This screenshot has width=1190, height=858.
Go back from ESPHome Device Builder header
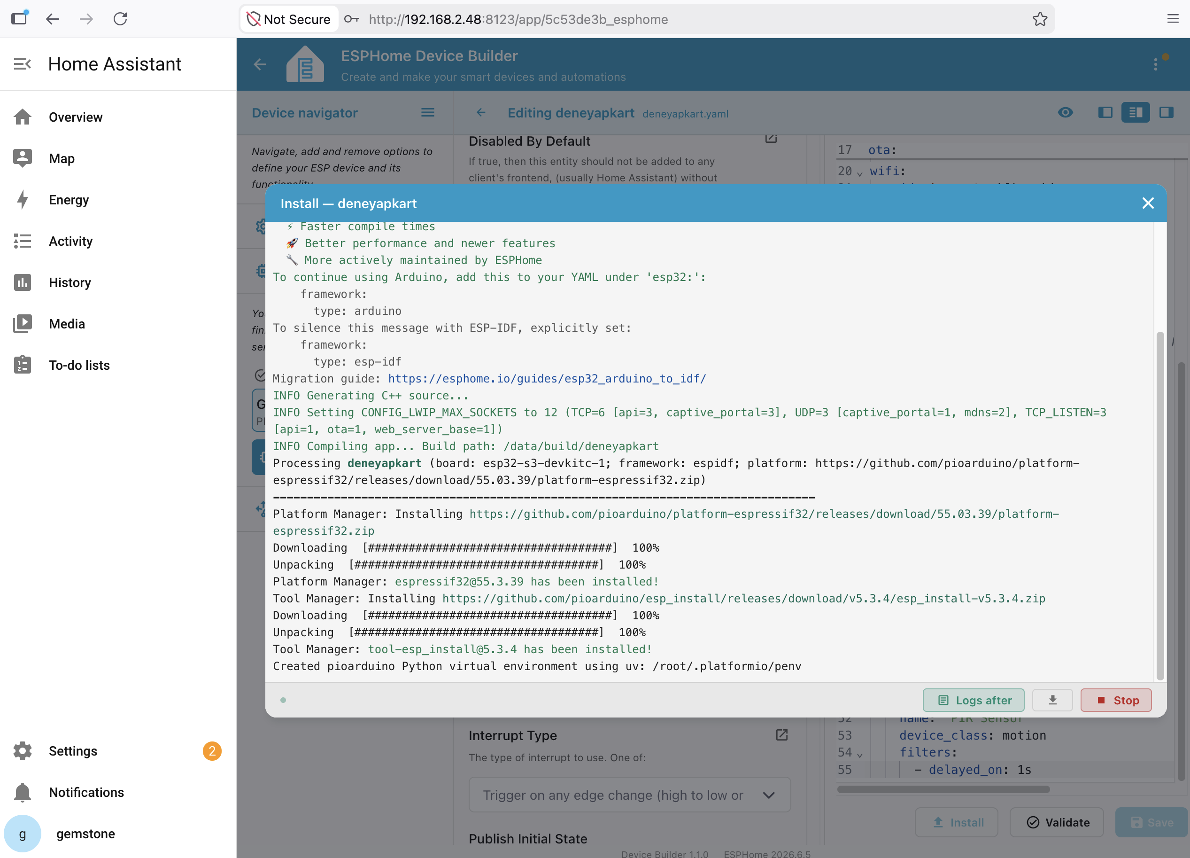[260, 64]
